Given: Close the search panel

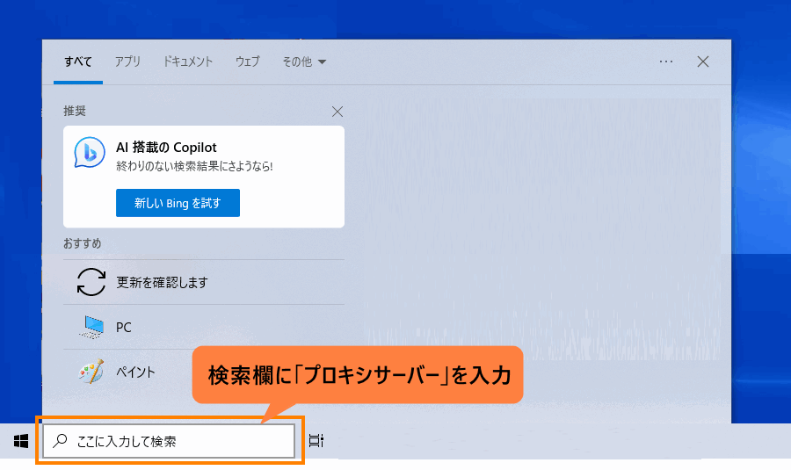Looking at the screenshot, I should [703, 61].
